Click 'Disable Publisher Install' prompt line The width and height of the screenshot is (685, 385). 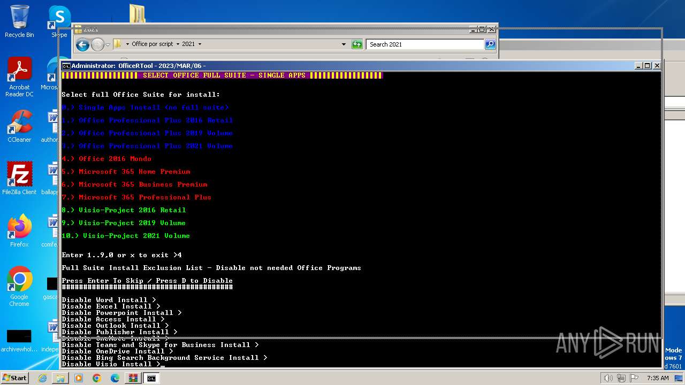pyautogui.click(x=119, y=332)
